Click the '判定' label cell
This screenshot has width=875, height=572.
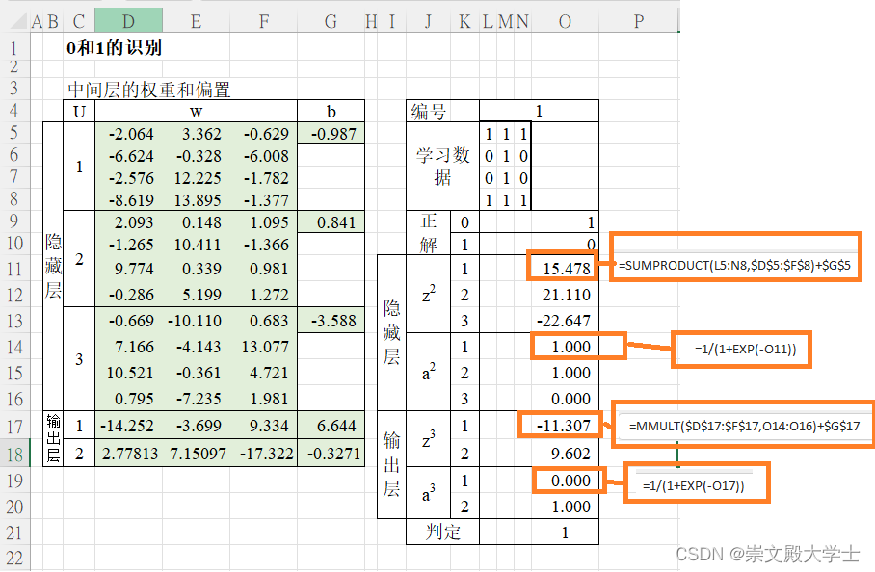coord(442,532)
